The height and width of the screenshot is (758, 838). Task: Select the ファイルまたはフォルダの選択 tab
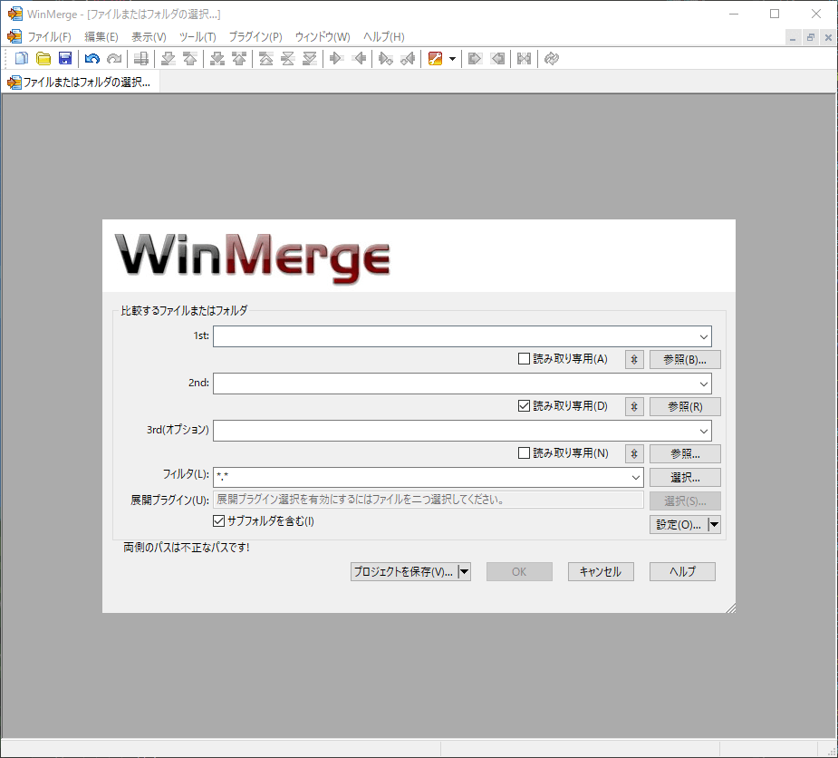(80, 83)
